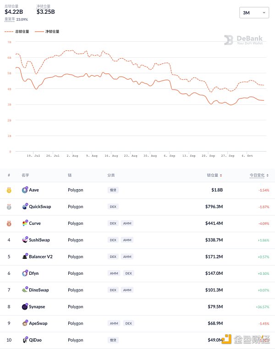Click the Curve protocol icon
The width and height of the screenshot is (275, 349).
pos(25,224)
